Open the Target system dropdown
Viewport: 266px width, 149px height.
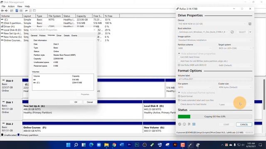tap(235, 48)
